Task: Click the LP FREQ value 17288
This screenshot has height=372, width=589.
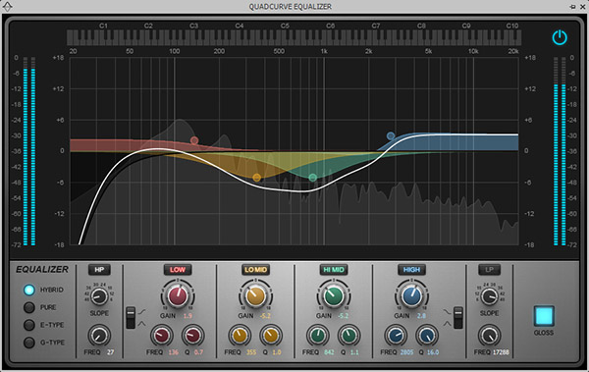Action: [x=501, y=352]
